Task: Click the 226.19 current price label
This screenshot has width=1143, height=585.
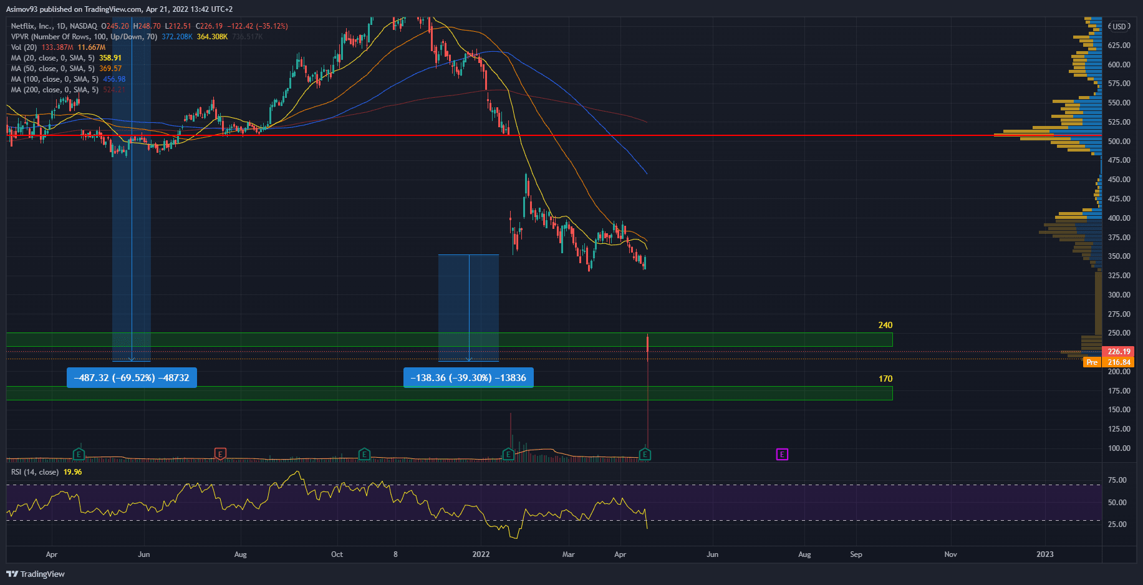Action: 1118,352
